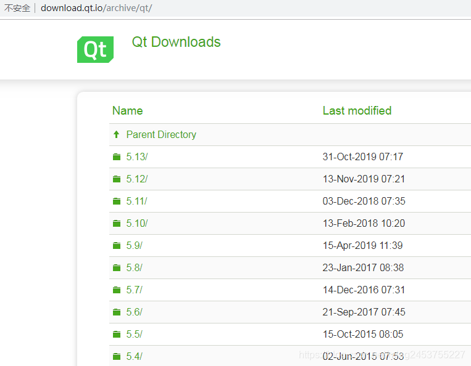Click the folder icon for 5.6/

(x=117, y=312)
